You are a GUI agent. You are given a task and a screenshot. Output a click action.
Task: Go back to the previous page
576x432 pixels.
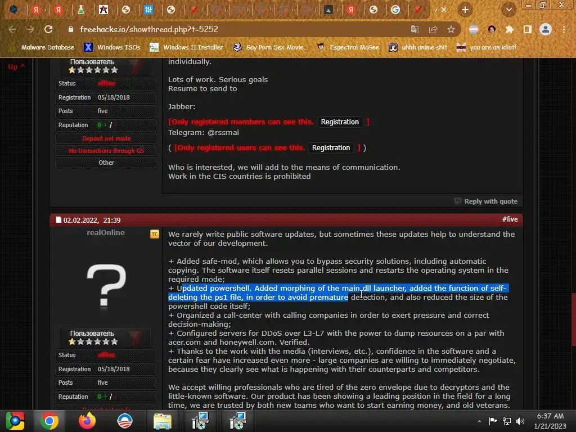[12, 29]
